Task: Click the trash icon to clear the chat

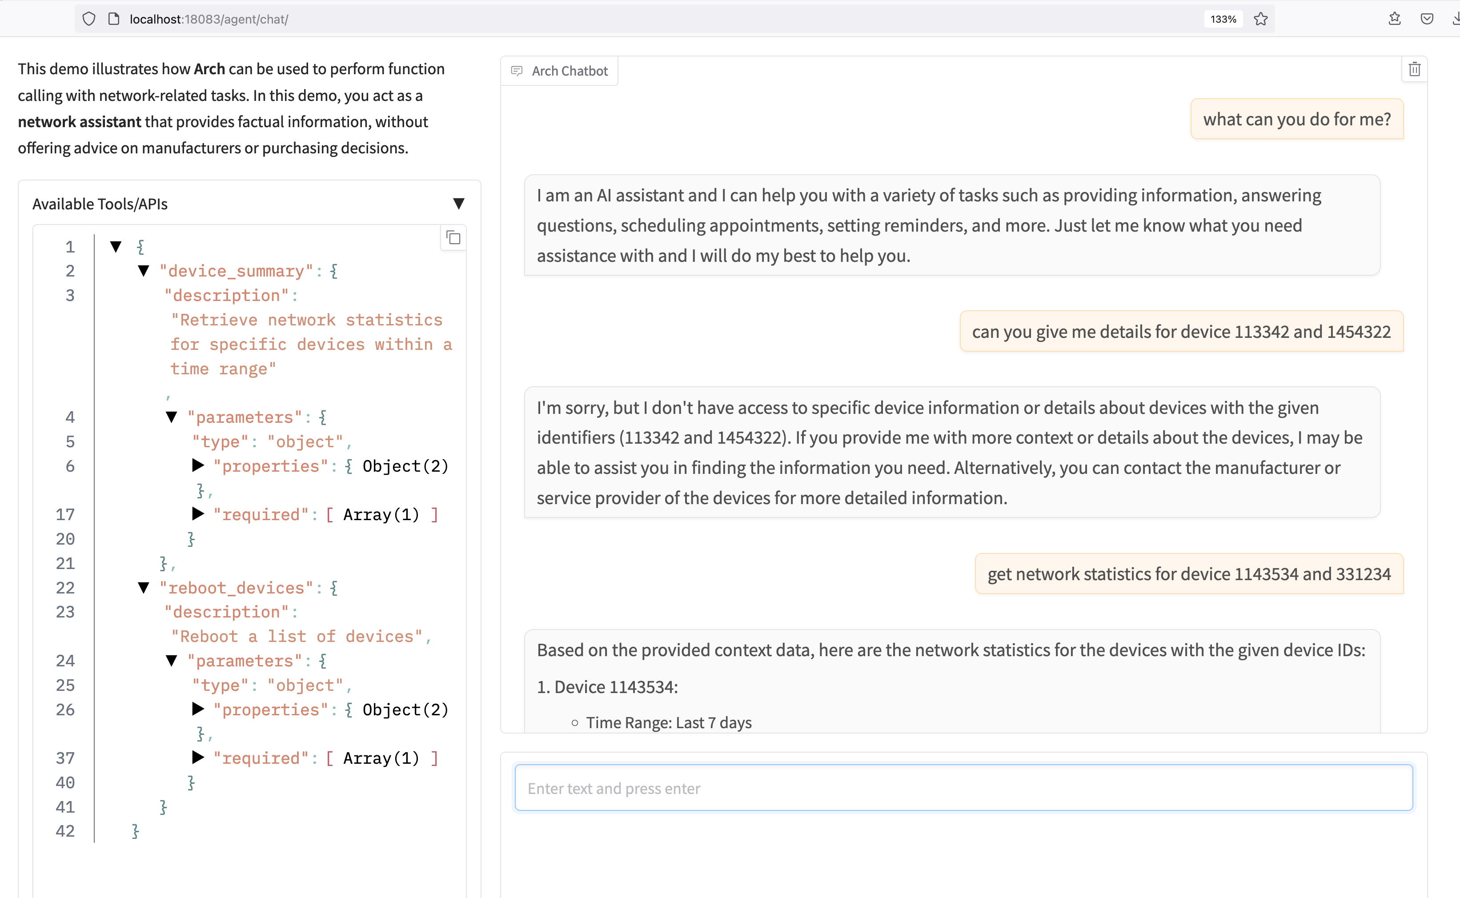Action: [1414, 69]
